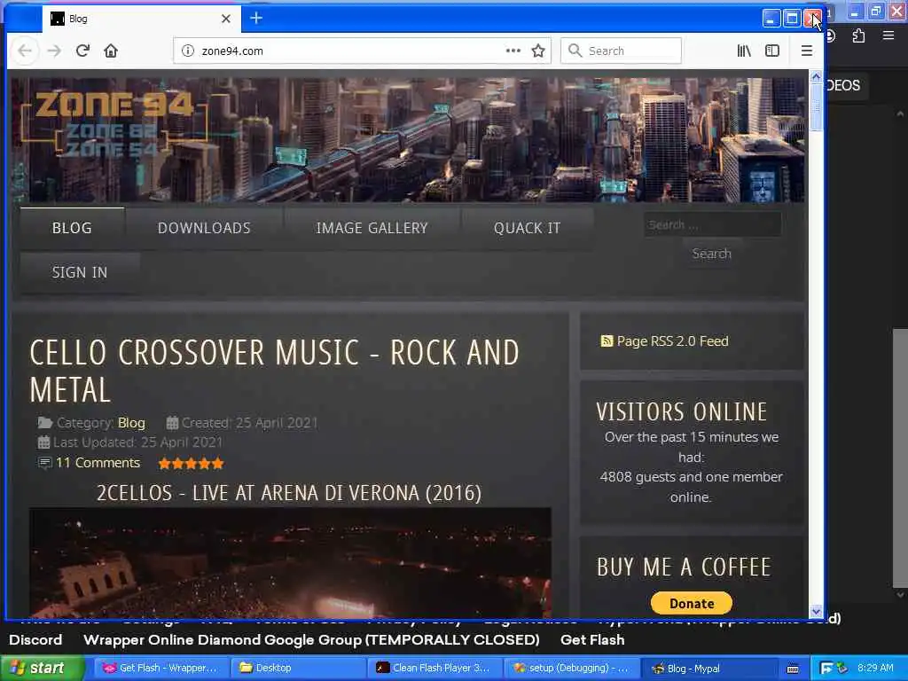Click the 8:29 AM clock in tray
The image size is (908, 681).
pos(875,668)
